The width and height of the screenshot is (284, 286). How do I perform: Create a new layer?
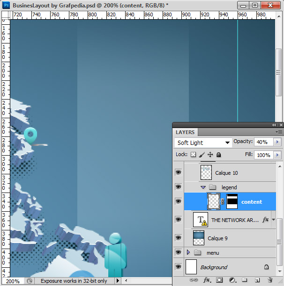click(x=257, y=280)
